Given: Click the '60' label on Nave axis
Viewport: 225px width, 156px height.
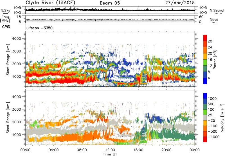Looking at the screenshot, I should point(201,17).
